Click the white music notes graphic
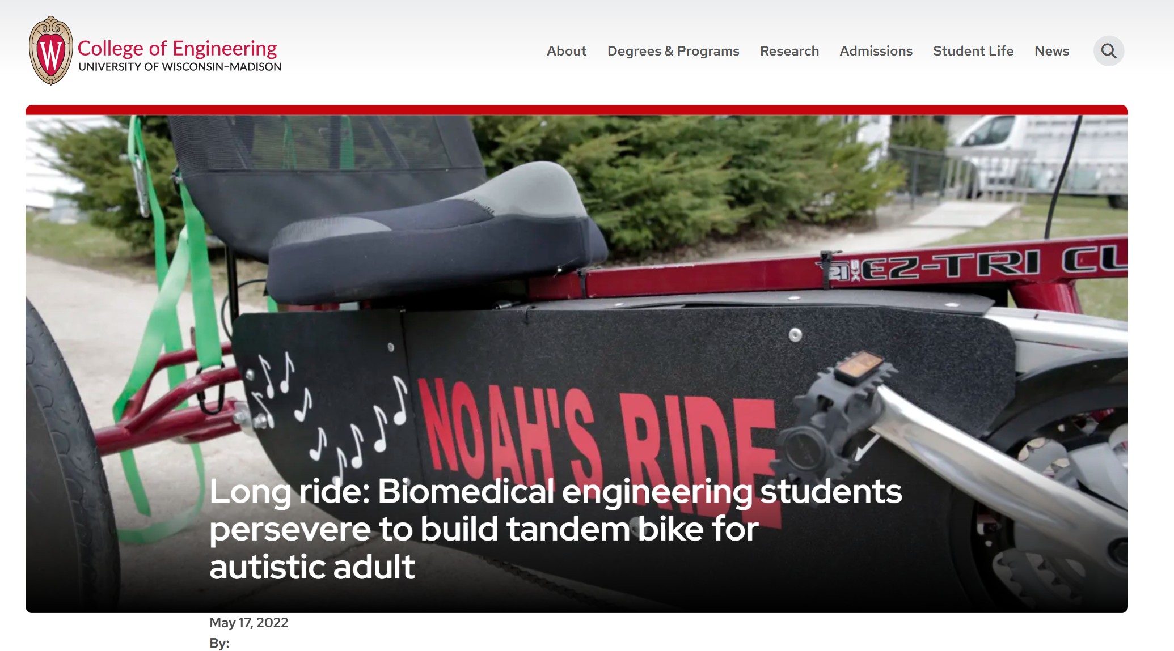The image size is (1174, 651). click(329, 414)
